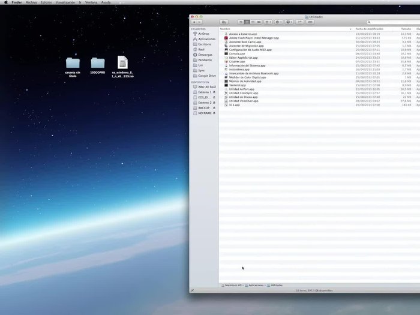Image resolution: width=420 pixels, height=315 pixels.
Task: Open the Visualización menu
Action: point(66,2)
